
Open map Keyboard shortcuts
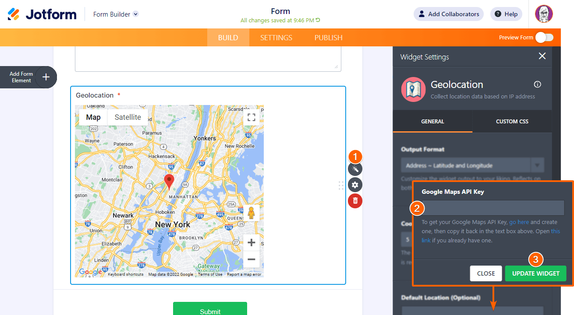tap(125, 275)
